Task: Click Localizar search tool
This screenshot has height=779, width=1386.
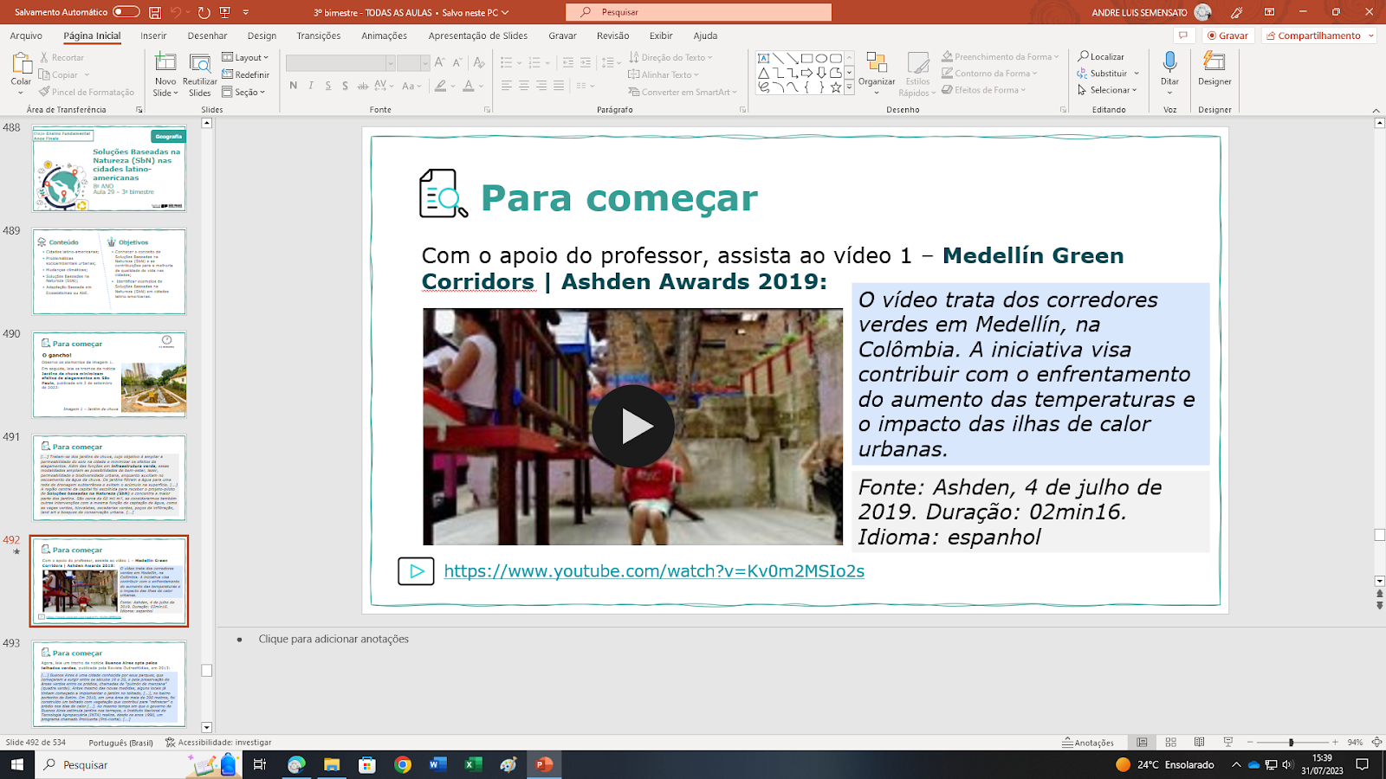Action: pyautogui.click(x=1101, y=56)
